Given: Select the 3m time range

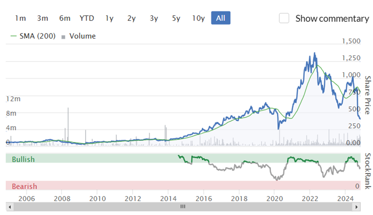Looking at the screenshot, I should (x=42, y=18).
